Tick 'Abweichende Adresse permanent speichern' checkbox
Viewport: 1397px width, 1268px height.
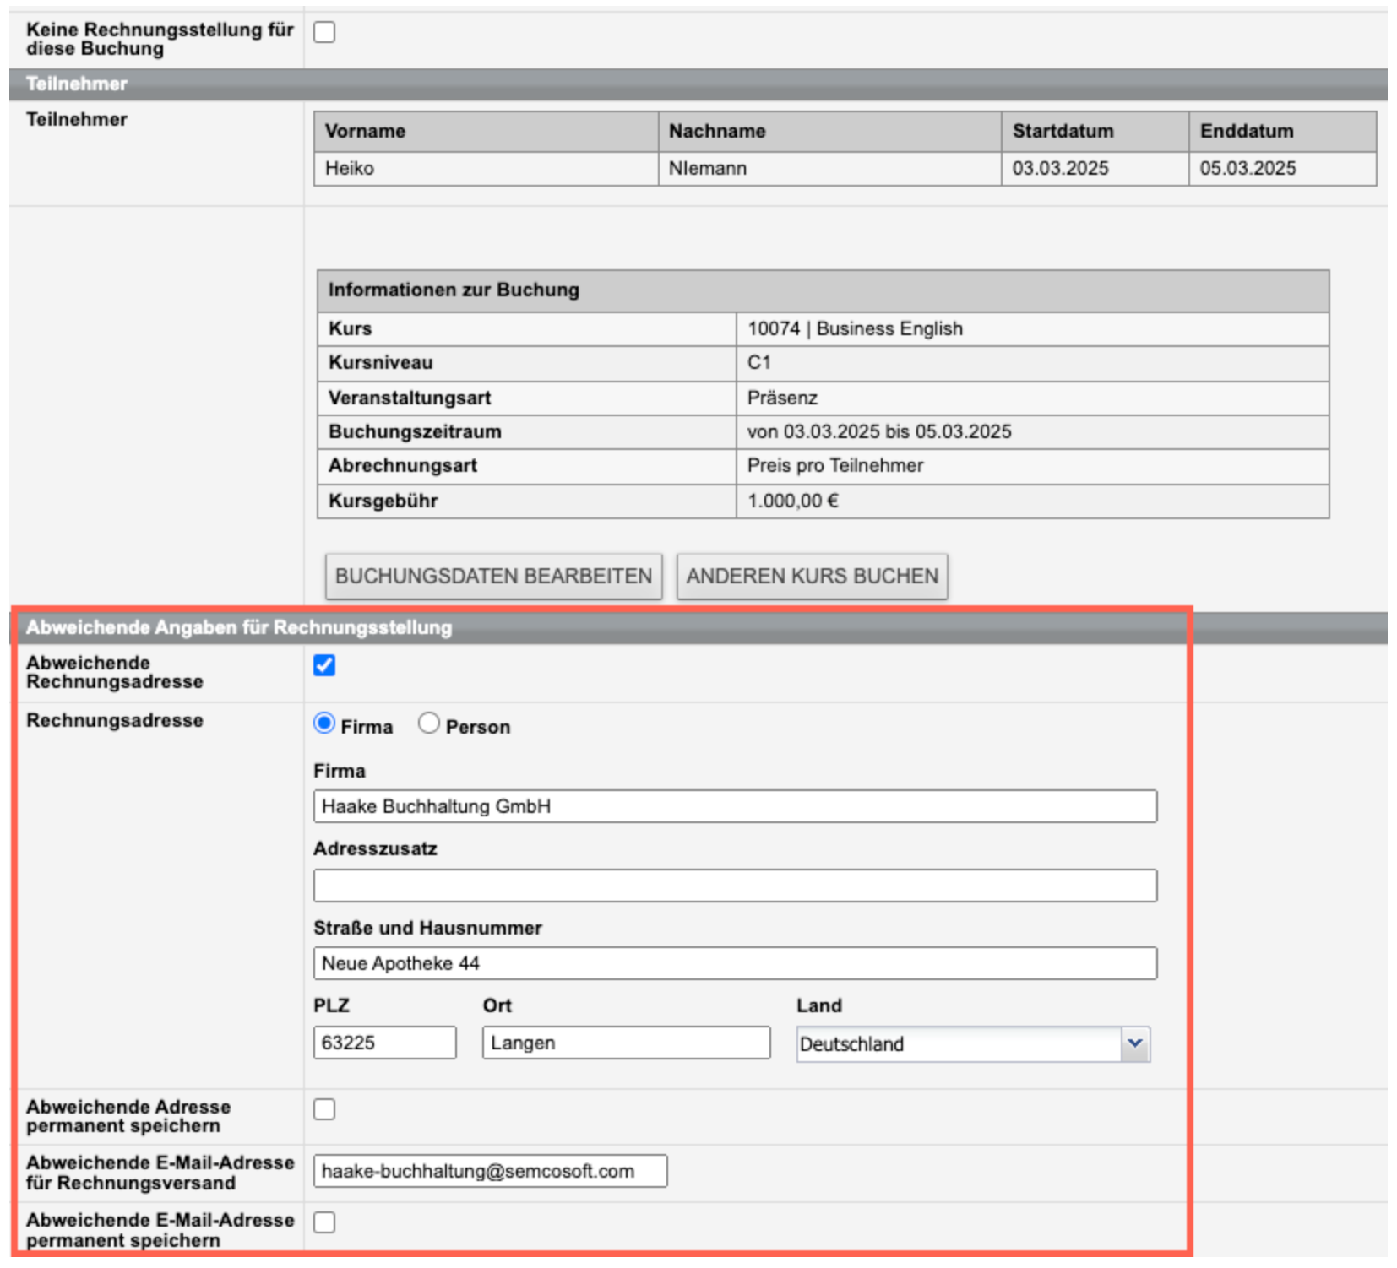(x=324, y=1109)
